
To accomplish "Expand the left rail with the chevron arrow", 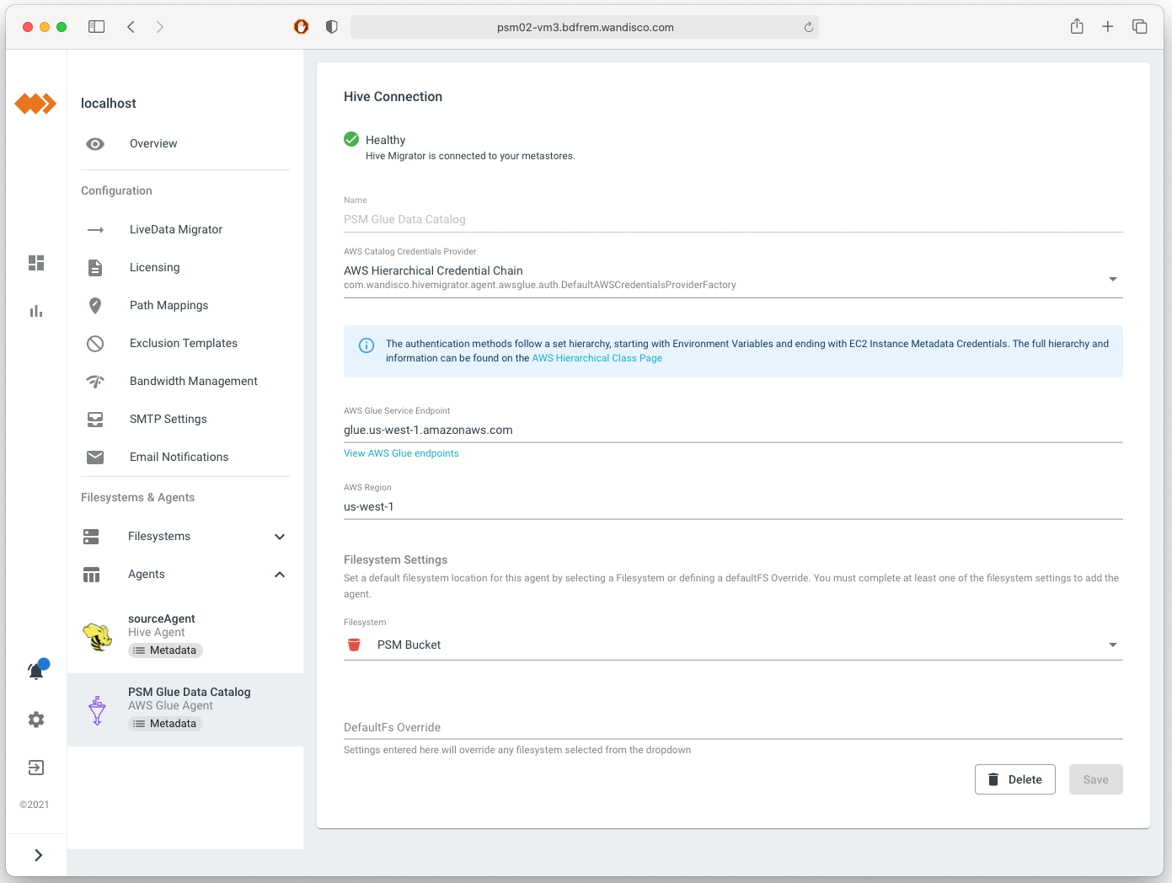I will tap(39, 855).
